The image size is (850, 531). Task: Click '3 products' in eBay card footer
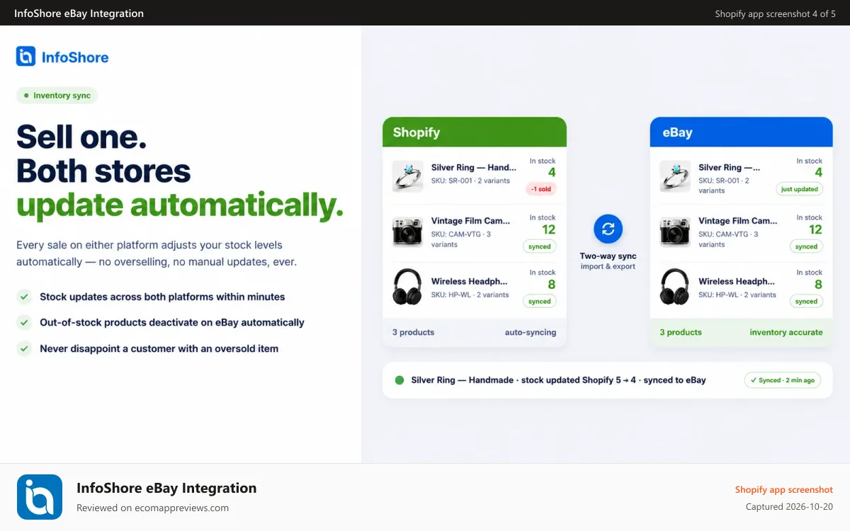[681, 332]
